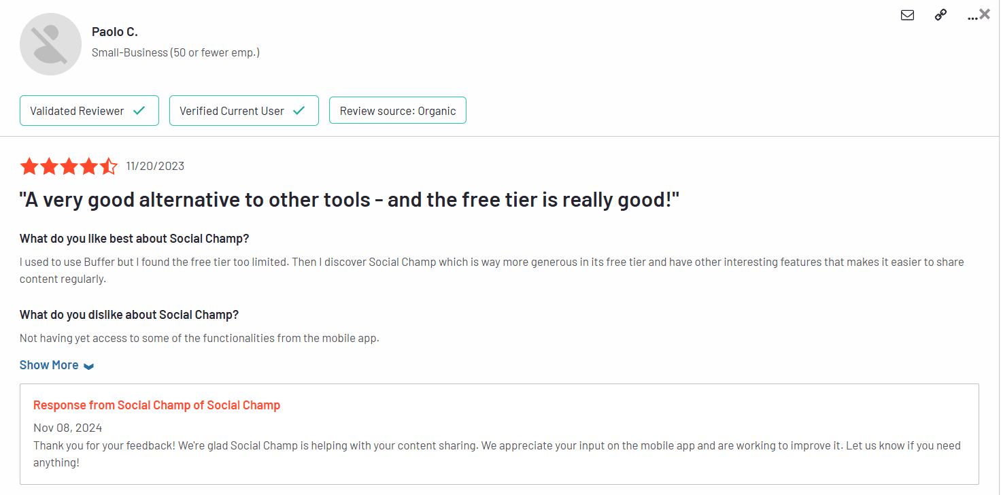Viewport: 1001px width, 495px height.
Task: Click the envelope mail icon
Action: (907, 15)
